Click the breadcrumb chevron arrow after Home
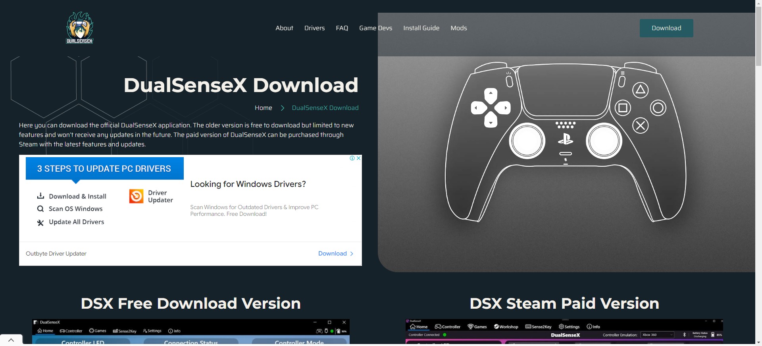The width and height of the screenshot is (762, 346). point(282,108)
